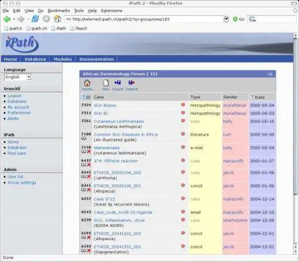Click the green Go icon
Image resolution: width=299 pixels, height=262 pixels.
click(235, 19)
